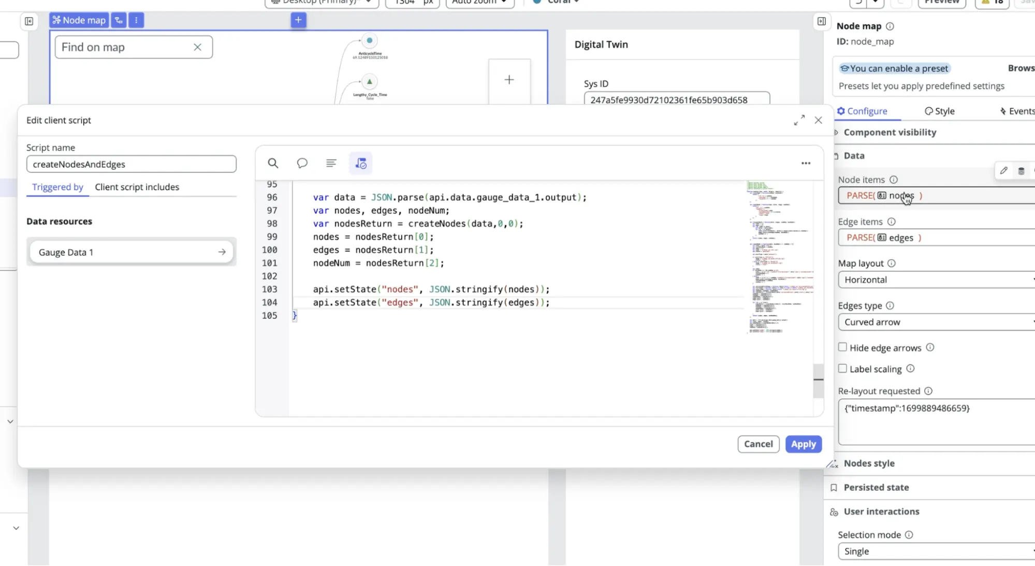Expand the Edit client script dialog to fullscreen
Image resolution: width=1035 pixels, height=566 pixels.
[x=799, y=120]
